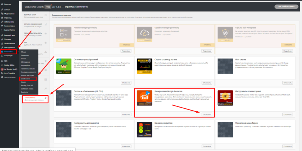Click the Премиум badge on Updates manager
This screenshot has width=302, height=151.
tap(207, 45)
